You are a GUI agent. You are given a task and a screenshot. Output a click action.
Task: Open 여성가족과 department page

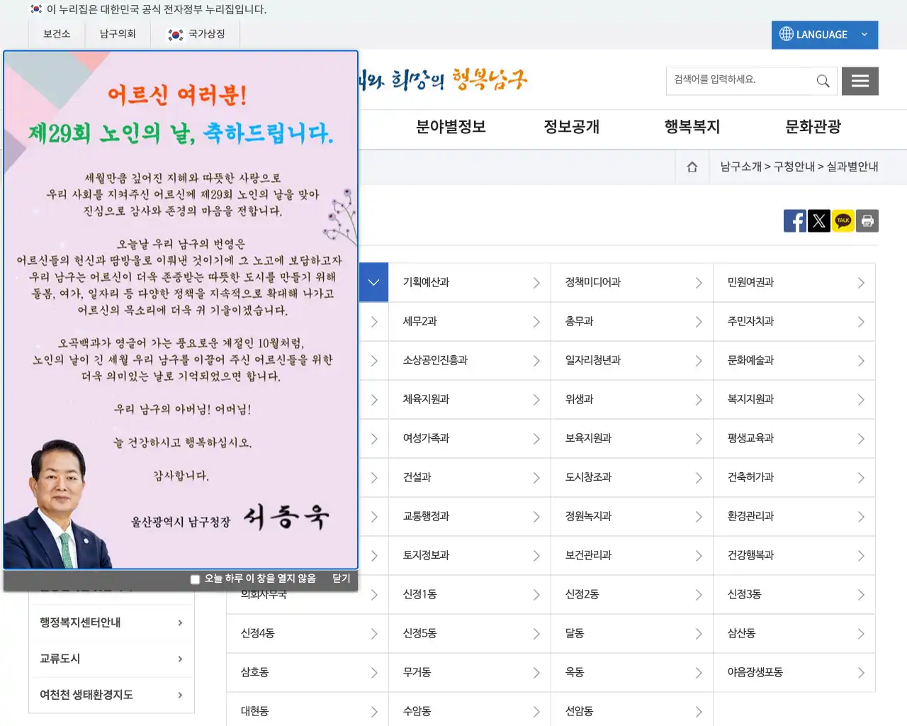click(470, 438)
